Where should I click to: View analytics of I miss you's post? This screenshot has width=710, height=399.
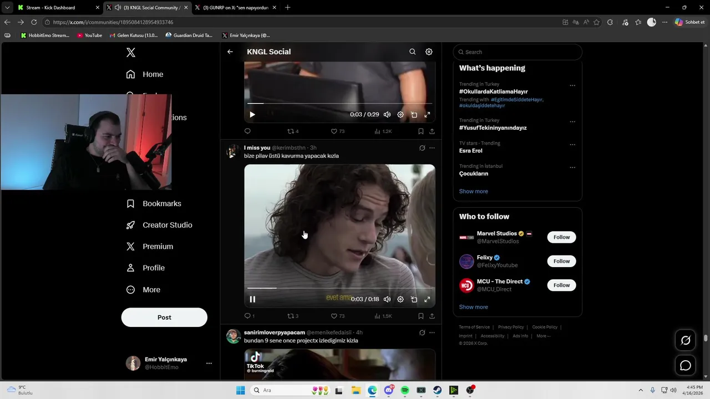(x=383, y=316)
